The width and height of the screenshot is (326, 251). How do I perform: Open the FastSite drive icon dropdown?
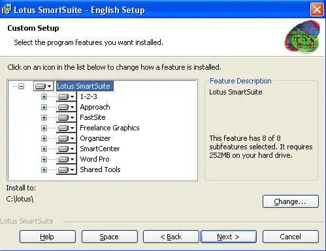point(67,117)
